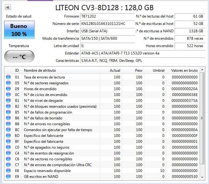The height and width of the screenshot is (184, 209).
Task: Select row N.º de eventos de reasignación
Action: click(102, 153)
